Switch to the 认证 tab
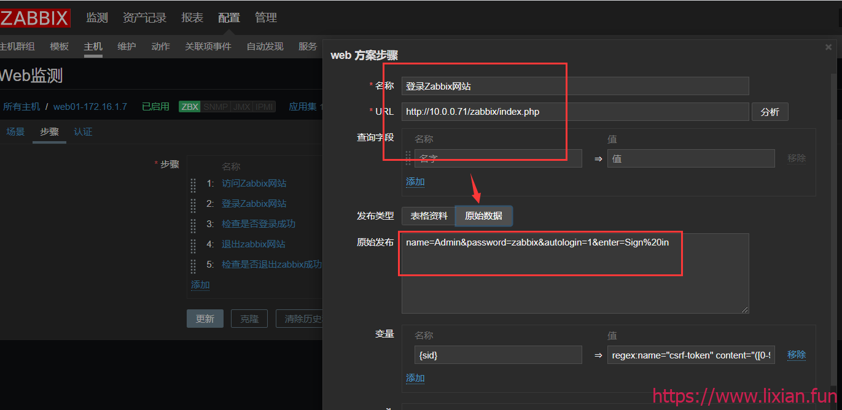This screenshot has height=410, width=842. 83,132
